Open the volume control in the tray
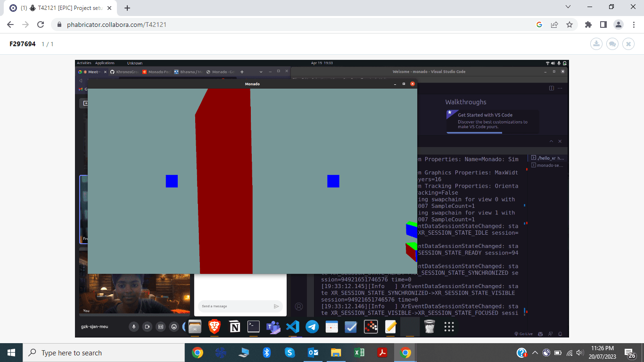This screenshot has width=644, height=362. tap(580, 353)
